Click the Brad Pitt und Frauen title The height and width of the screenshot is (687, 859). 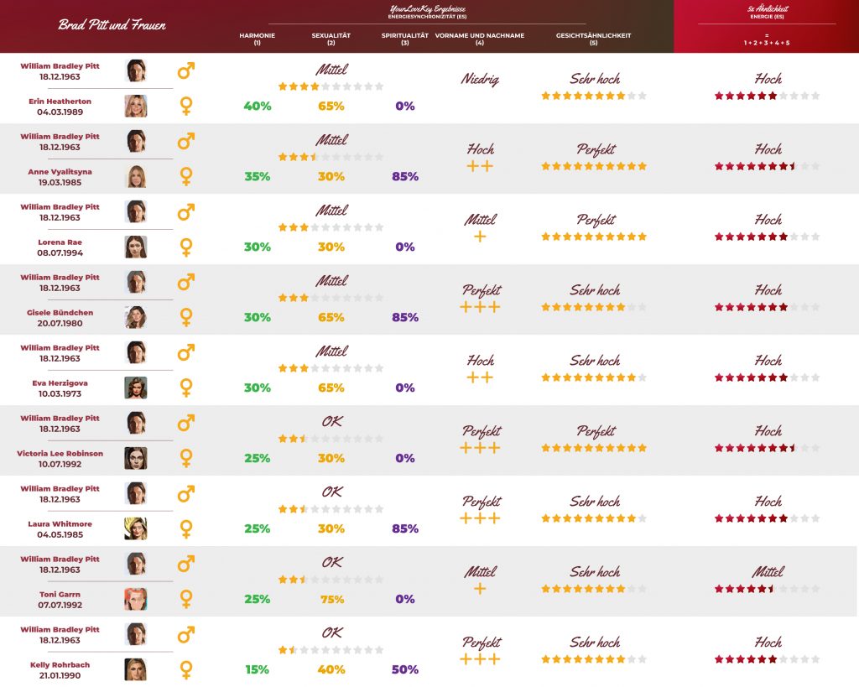click(x=112, y=25)
